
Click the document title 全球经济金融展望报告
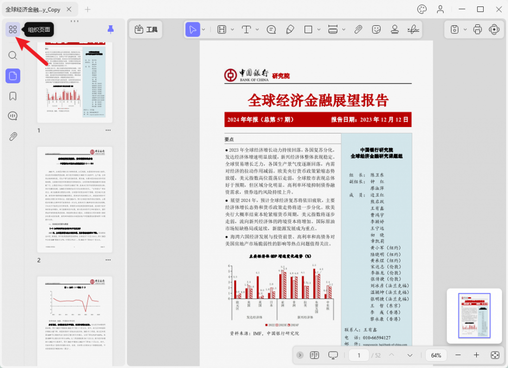pyautogui.click(x=318, y=100)
